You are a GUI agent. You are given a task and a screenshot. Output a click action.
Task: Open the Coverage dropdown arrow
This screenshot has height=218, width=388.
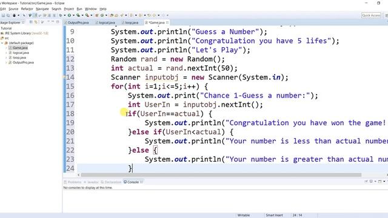82,15
